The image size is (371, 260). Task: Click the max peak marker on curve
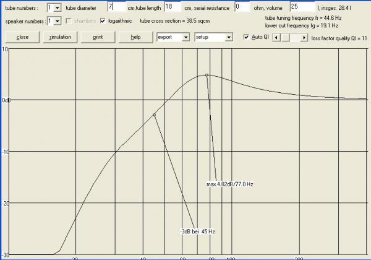[207, 76]
